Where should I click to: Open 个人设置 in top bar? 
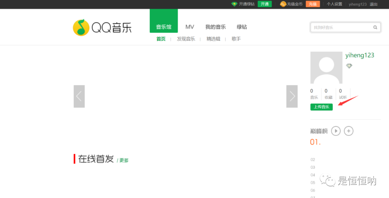334,4
